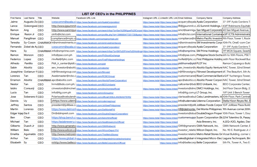
Task: Open the wearejgsummit Facebook link
Action: (x=96, y=26)
